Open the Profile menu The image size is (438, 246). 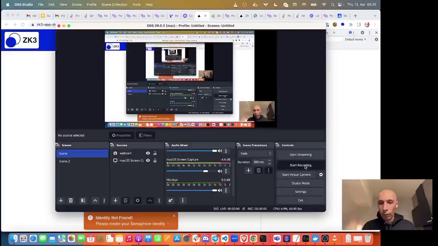(x=91, y=4)
